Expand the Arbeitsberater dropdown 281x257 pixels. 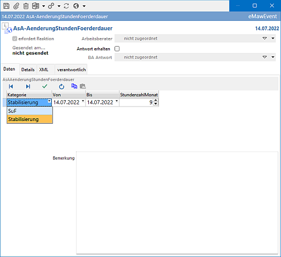click(273, 39)
